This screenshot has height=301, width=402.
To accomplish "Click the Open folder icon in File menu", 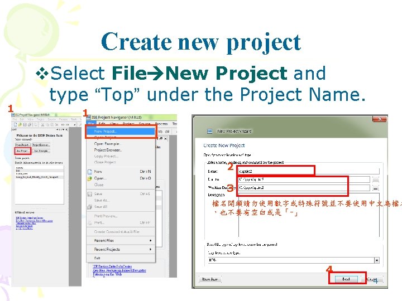I will coord(89,178).
